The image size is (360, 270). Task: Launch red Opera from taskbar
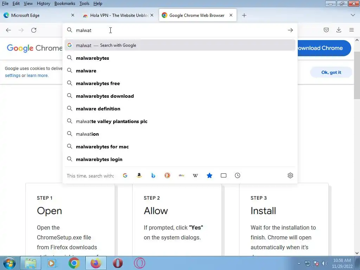[x=117, y=263]
